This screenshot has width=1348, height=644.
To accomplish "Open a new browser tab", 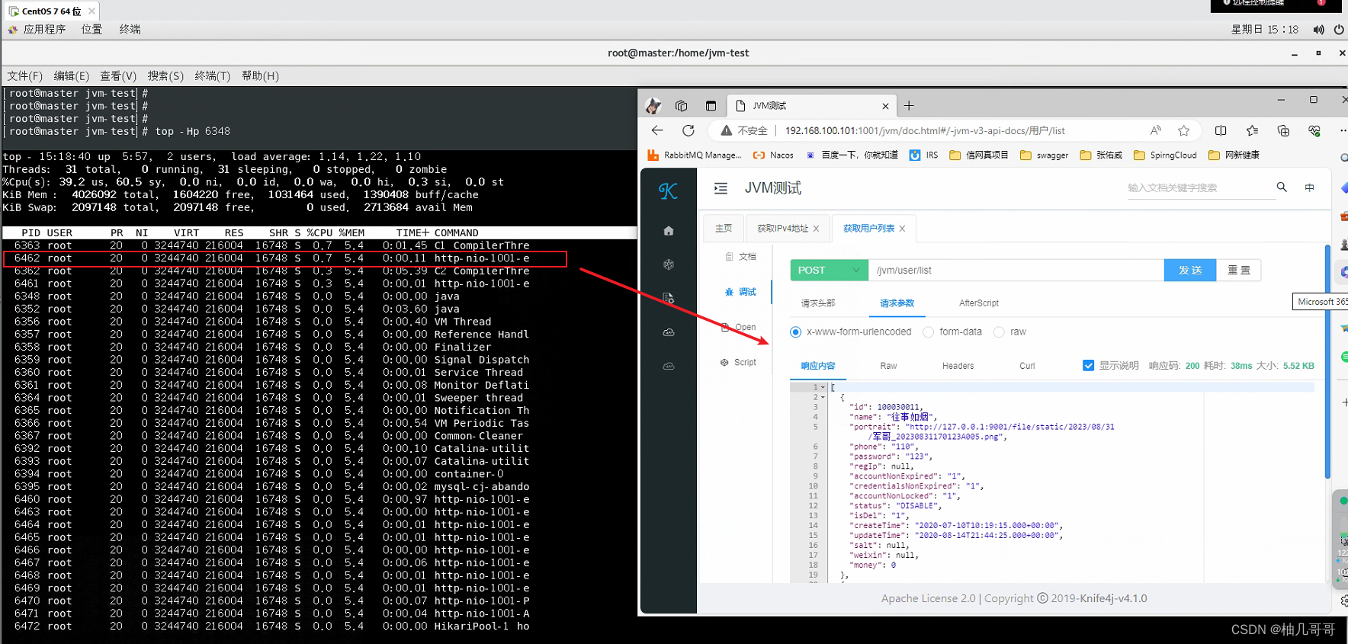I will tap(909, 106).
